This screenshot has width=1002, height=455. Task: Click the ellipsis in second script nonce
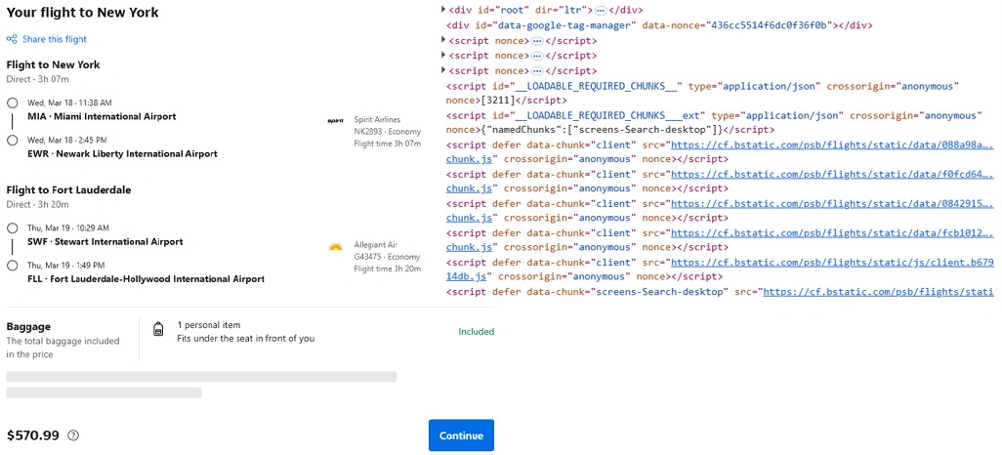click(x=537, y=57)
